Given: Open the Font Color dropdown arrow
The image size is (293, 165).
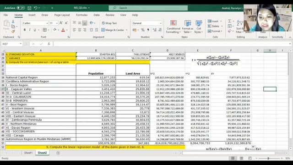Looking at the screenshot, I should click(x=67, y=30).
